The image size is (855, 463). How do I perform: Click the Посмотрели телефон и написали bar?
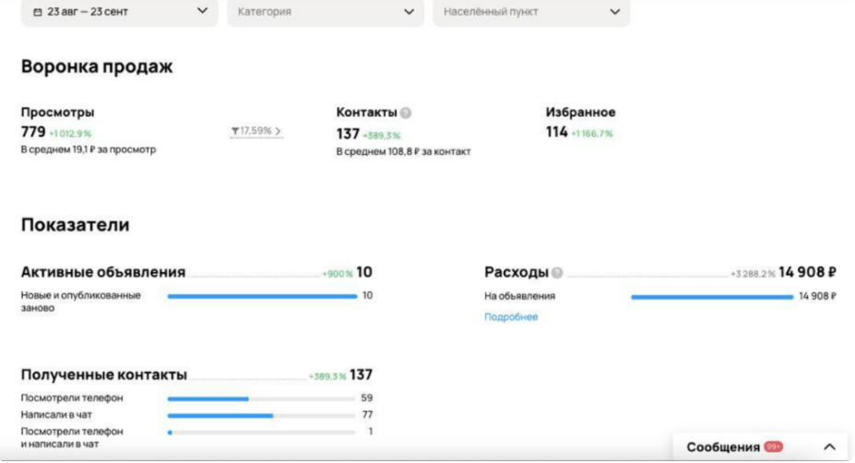(262, 433)
